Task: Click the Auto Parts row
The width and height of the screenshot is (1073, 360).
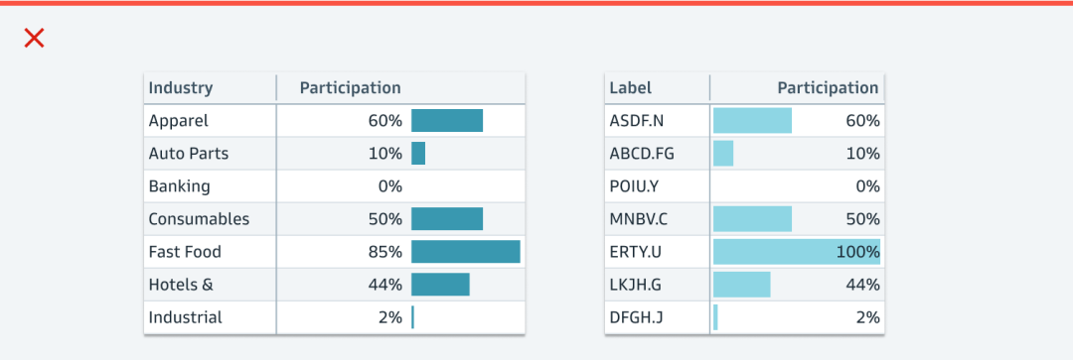Action: point(334,154)
